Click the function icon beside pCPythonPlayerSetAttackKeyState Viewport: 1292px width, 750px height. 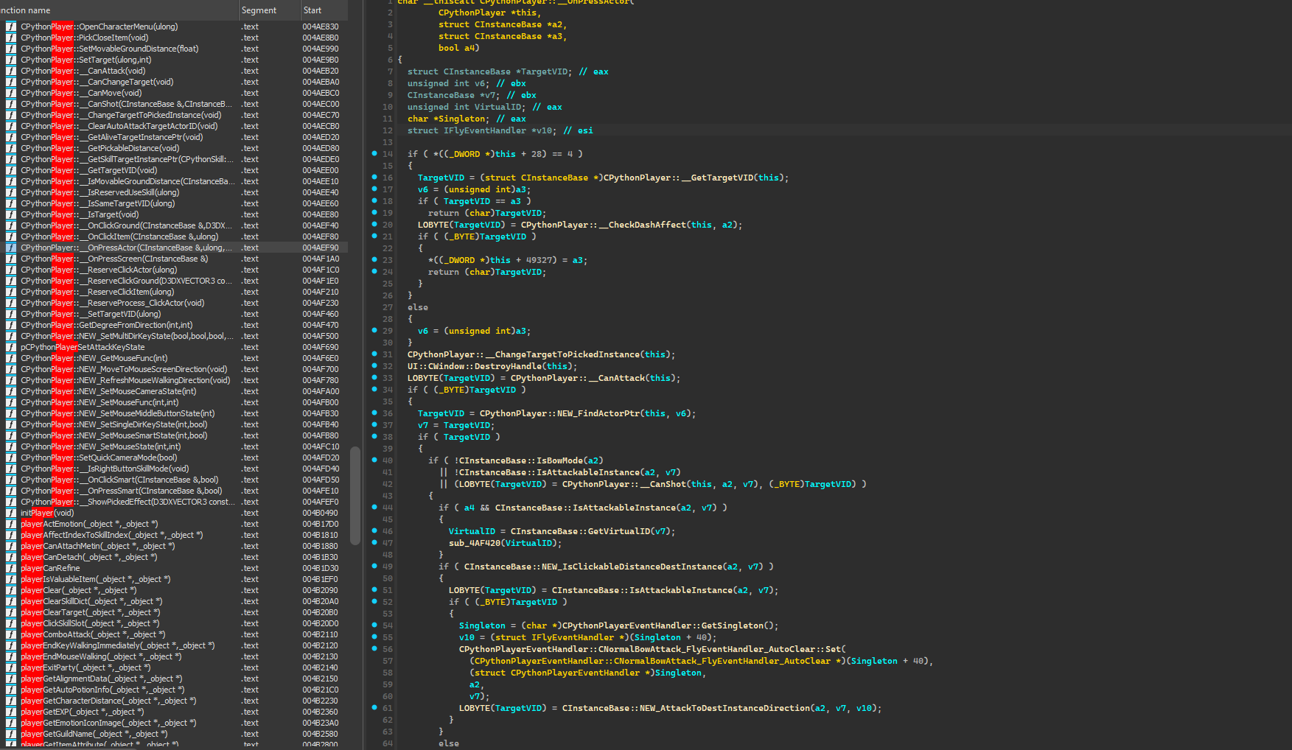point(11,347)
